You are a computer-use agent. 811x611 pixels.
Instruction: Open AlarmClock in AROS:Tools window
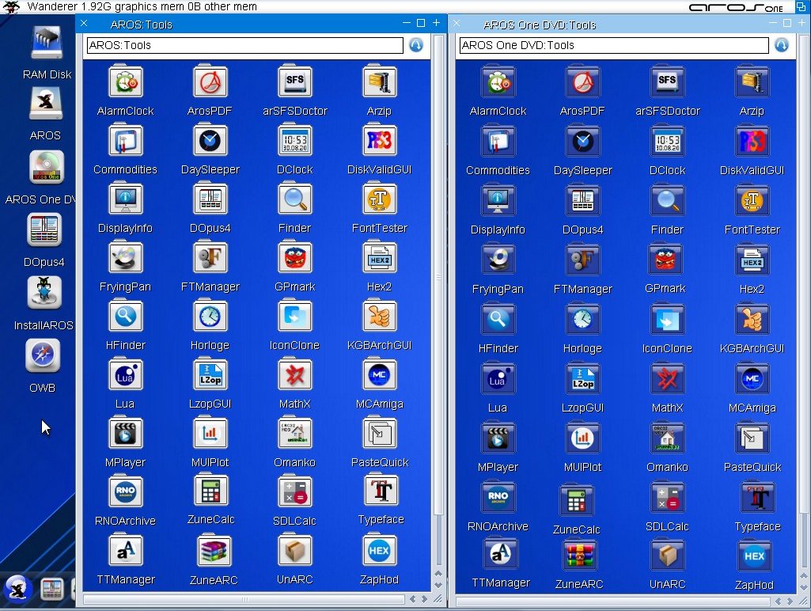point(125,82)
